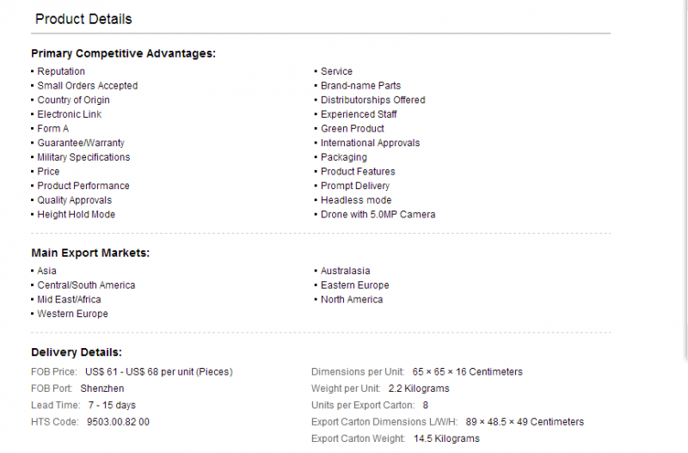Click the FOB Price value text
688x453 pixels.
[x=159, y=372]
